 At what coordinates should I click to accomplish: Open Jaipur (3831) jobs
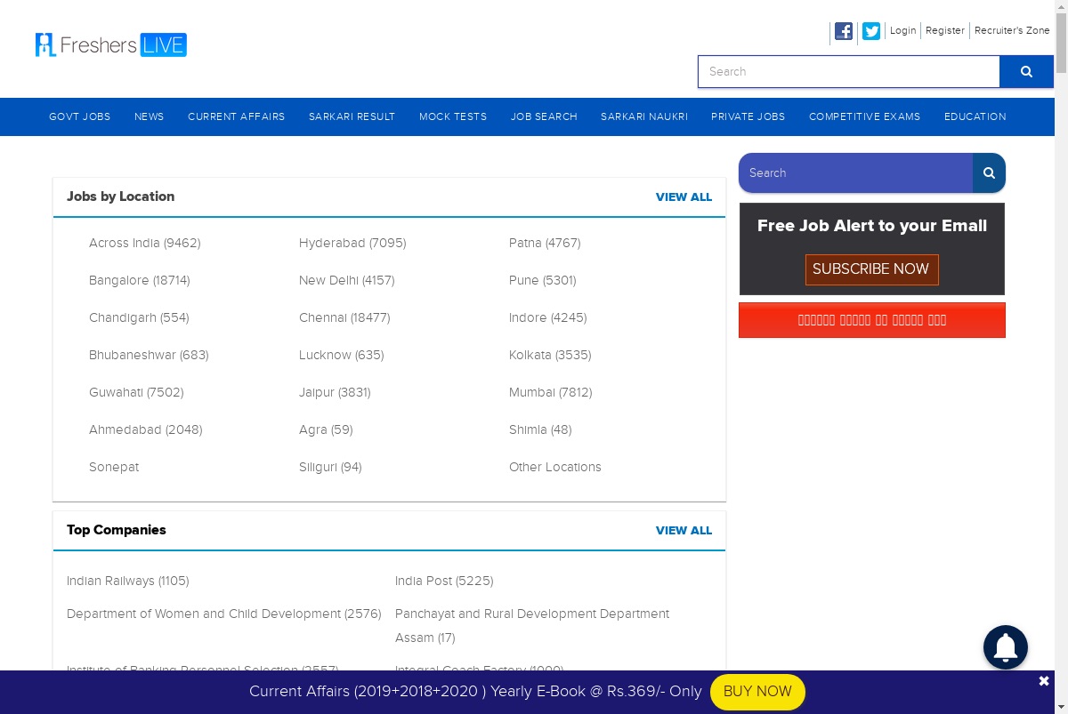pyautogui.click(x=335, y=392)
